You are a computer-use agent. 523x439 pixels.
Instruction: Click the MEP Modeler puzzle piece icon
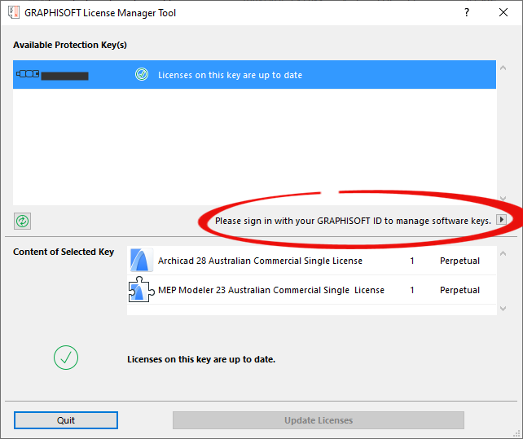pyautogui.click(x=142, y=290)
